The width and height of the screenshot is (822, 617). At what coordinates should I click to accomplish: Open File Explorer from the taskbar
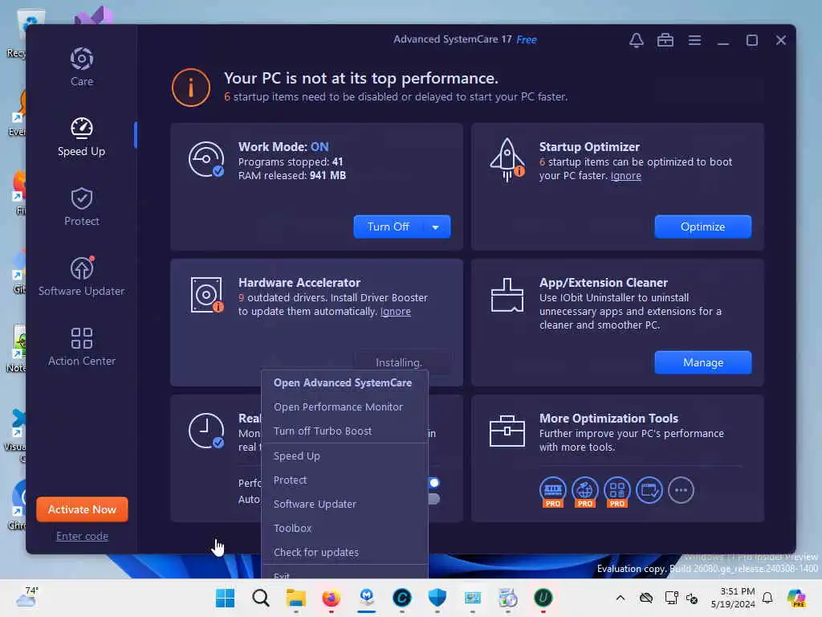tap(295, 598)
